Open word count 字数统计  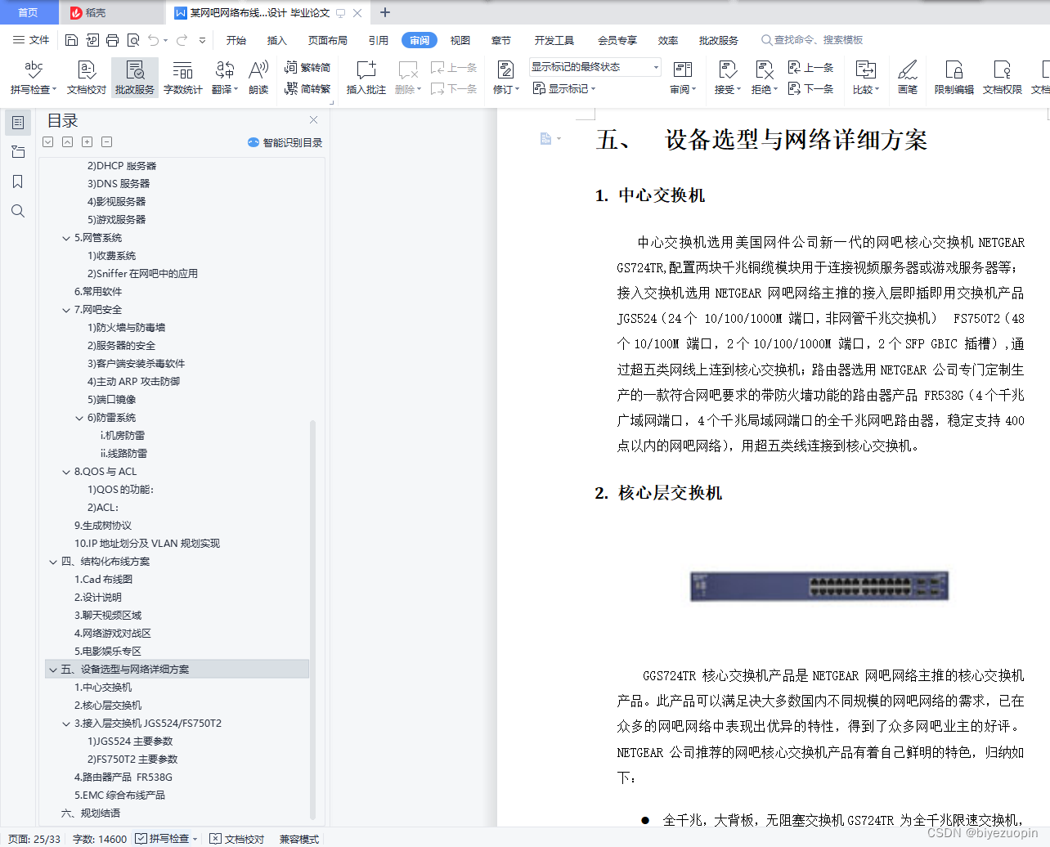coord(183,78)
